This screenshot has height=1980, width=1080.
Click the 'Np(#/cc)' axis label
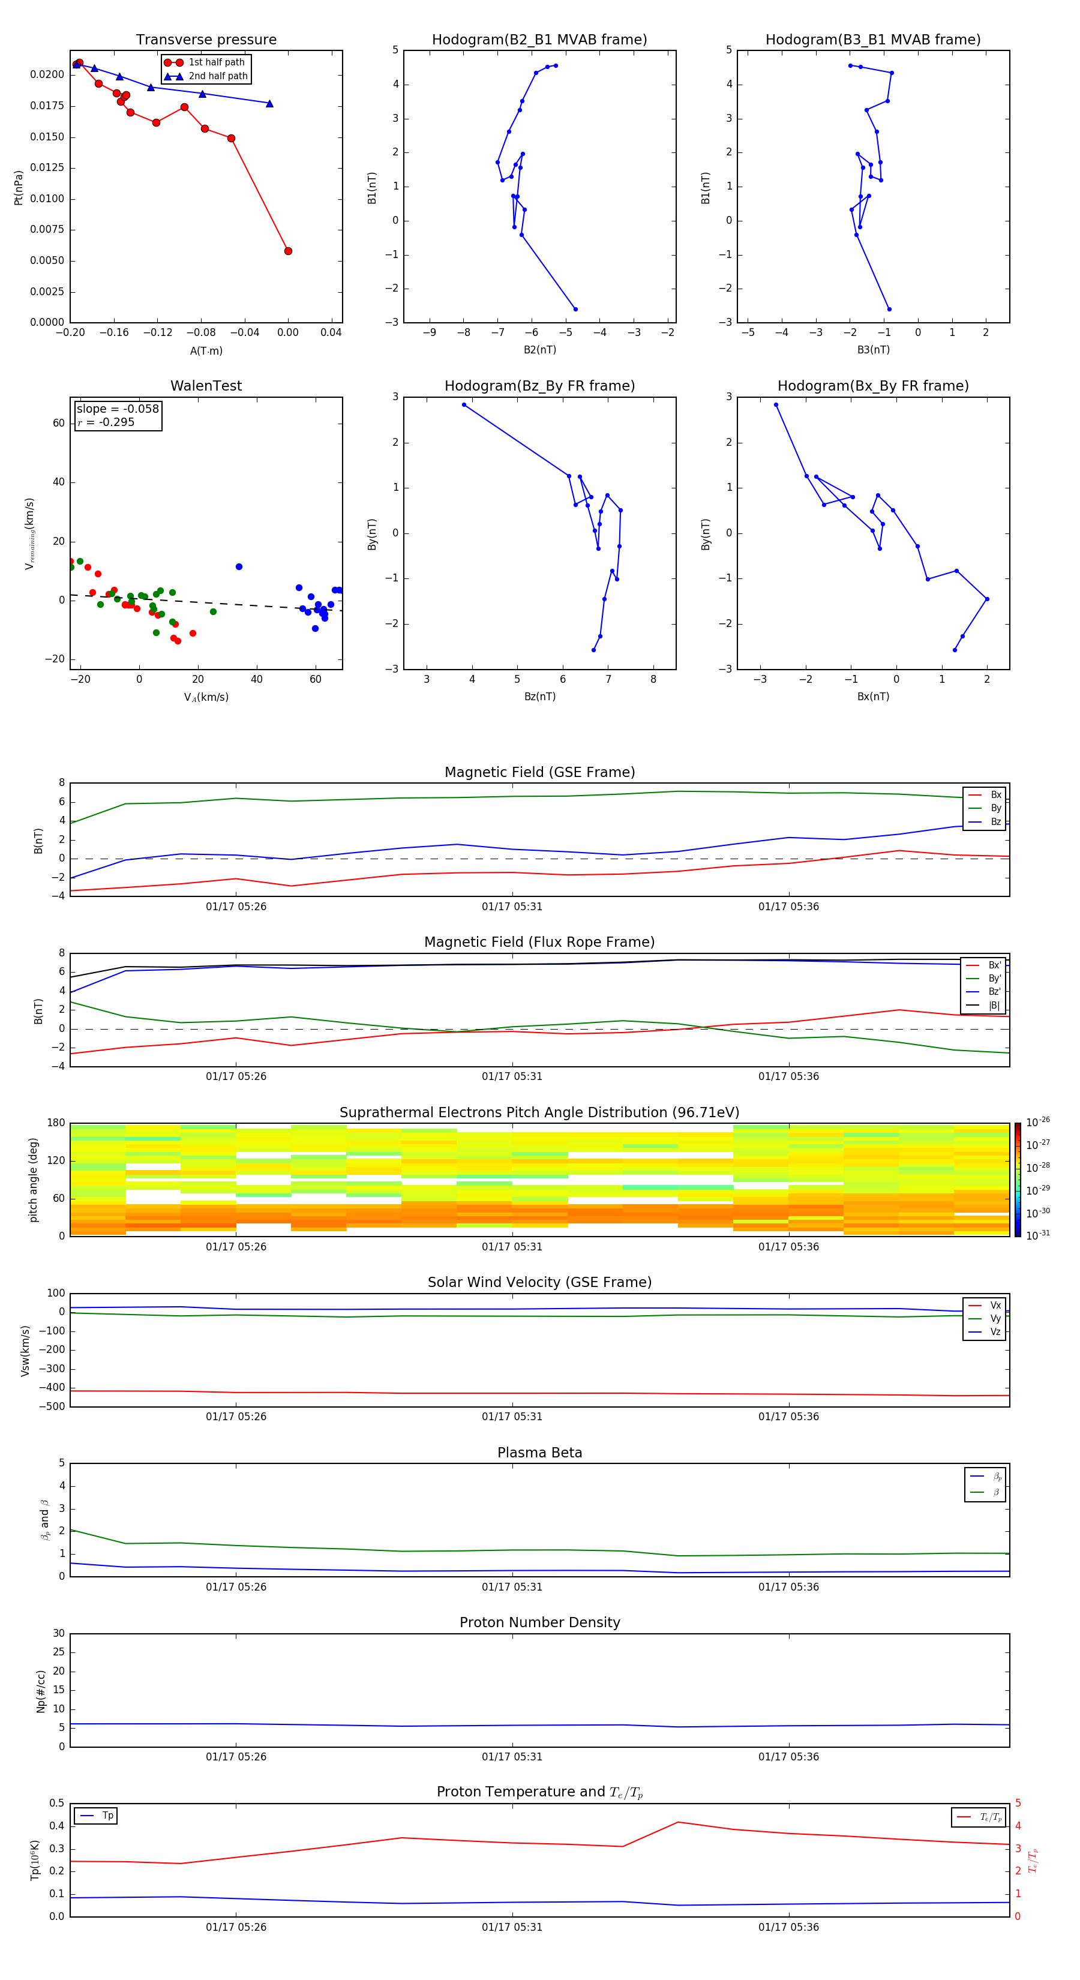tap(41, 1691)
